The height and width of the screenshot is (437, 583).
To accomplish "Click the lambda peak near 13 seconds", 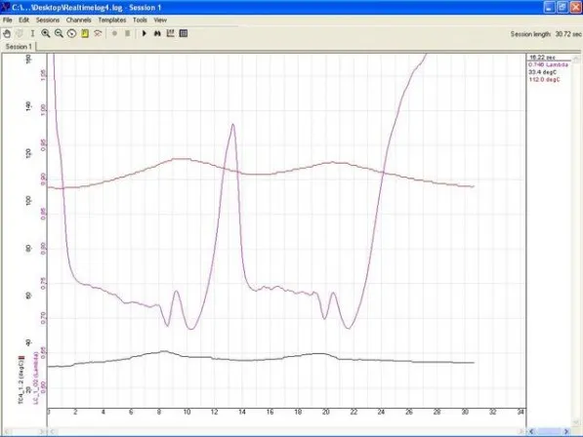I will [233, 125].
